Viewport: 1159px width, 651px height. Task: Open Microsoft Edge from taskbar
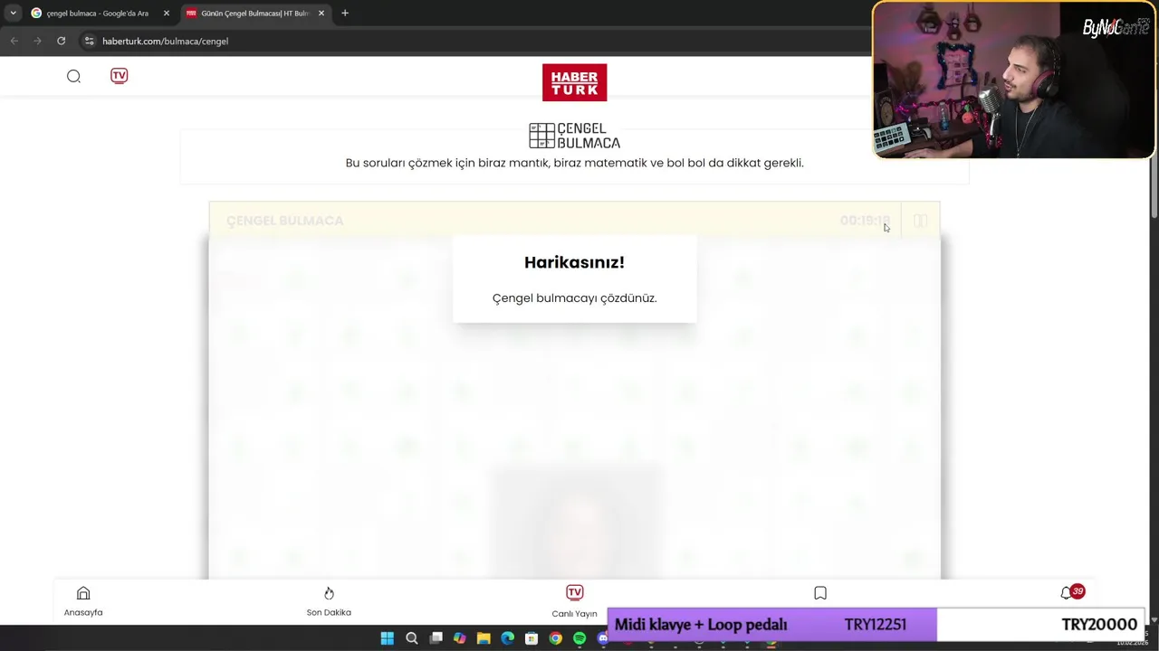[507, 638]
